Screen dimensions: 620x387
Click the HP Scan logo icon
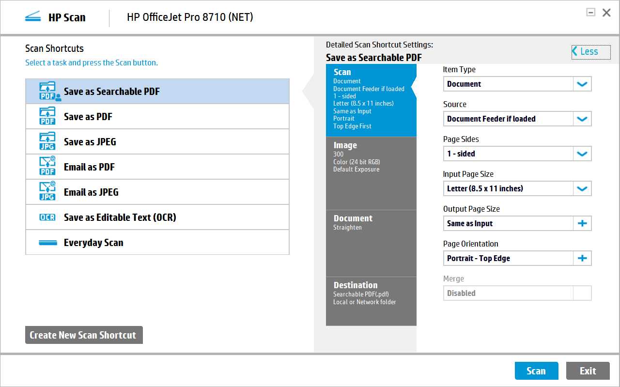[32, 16]
